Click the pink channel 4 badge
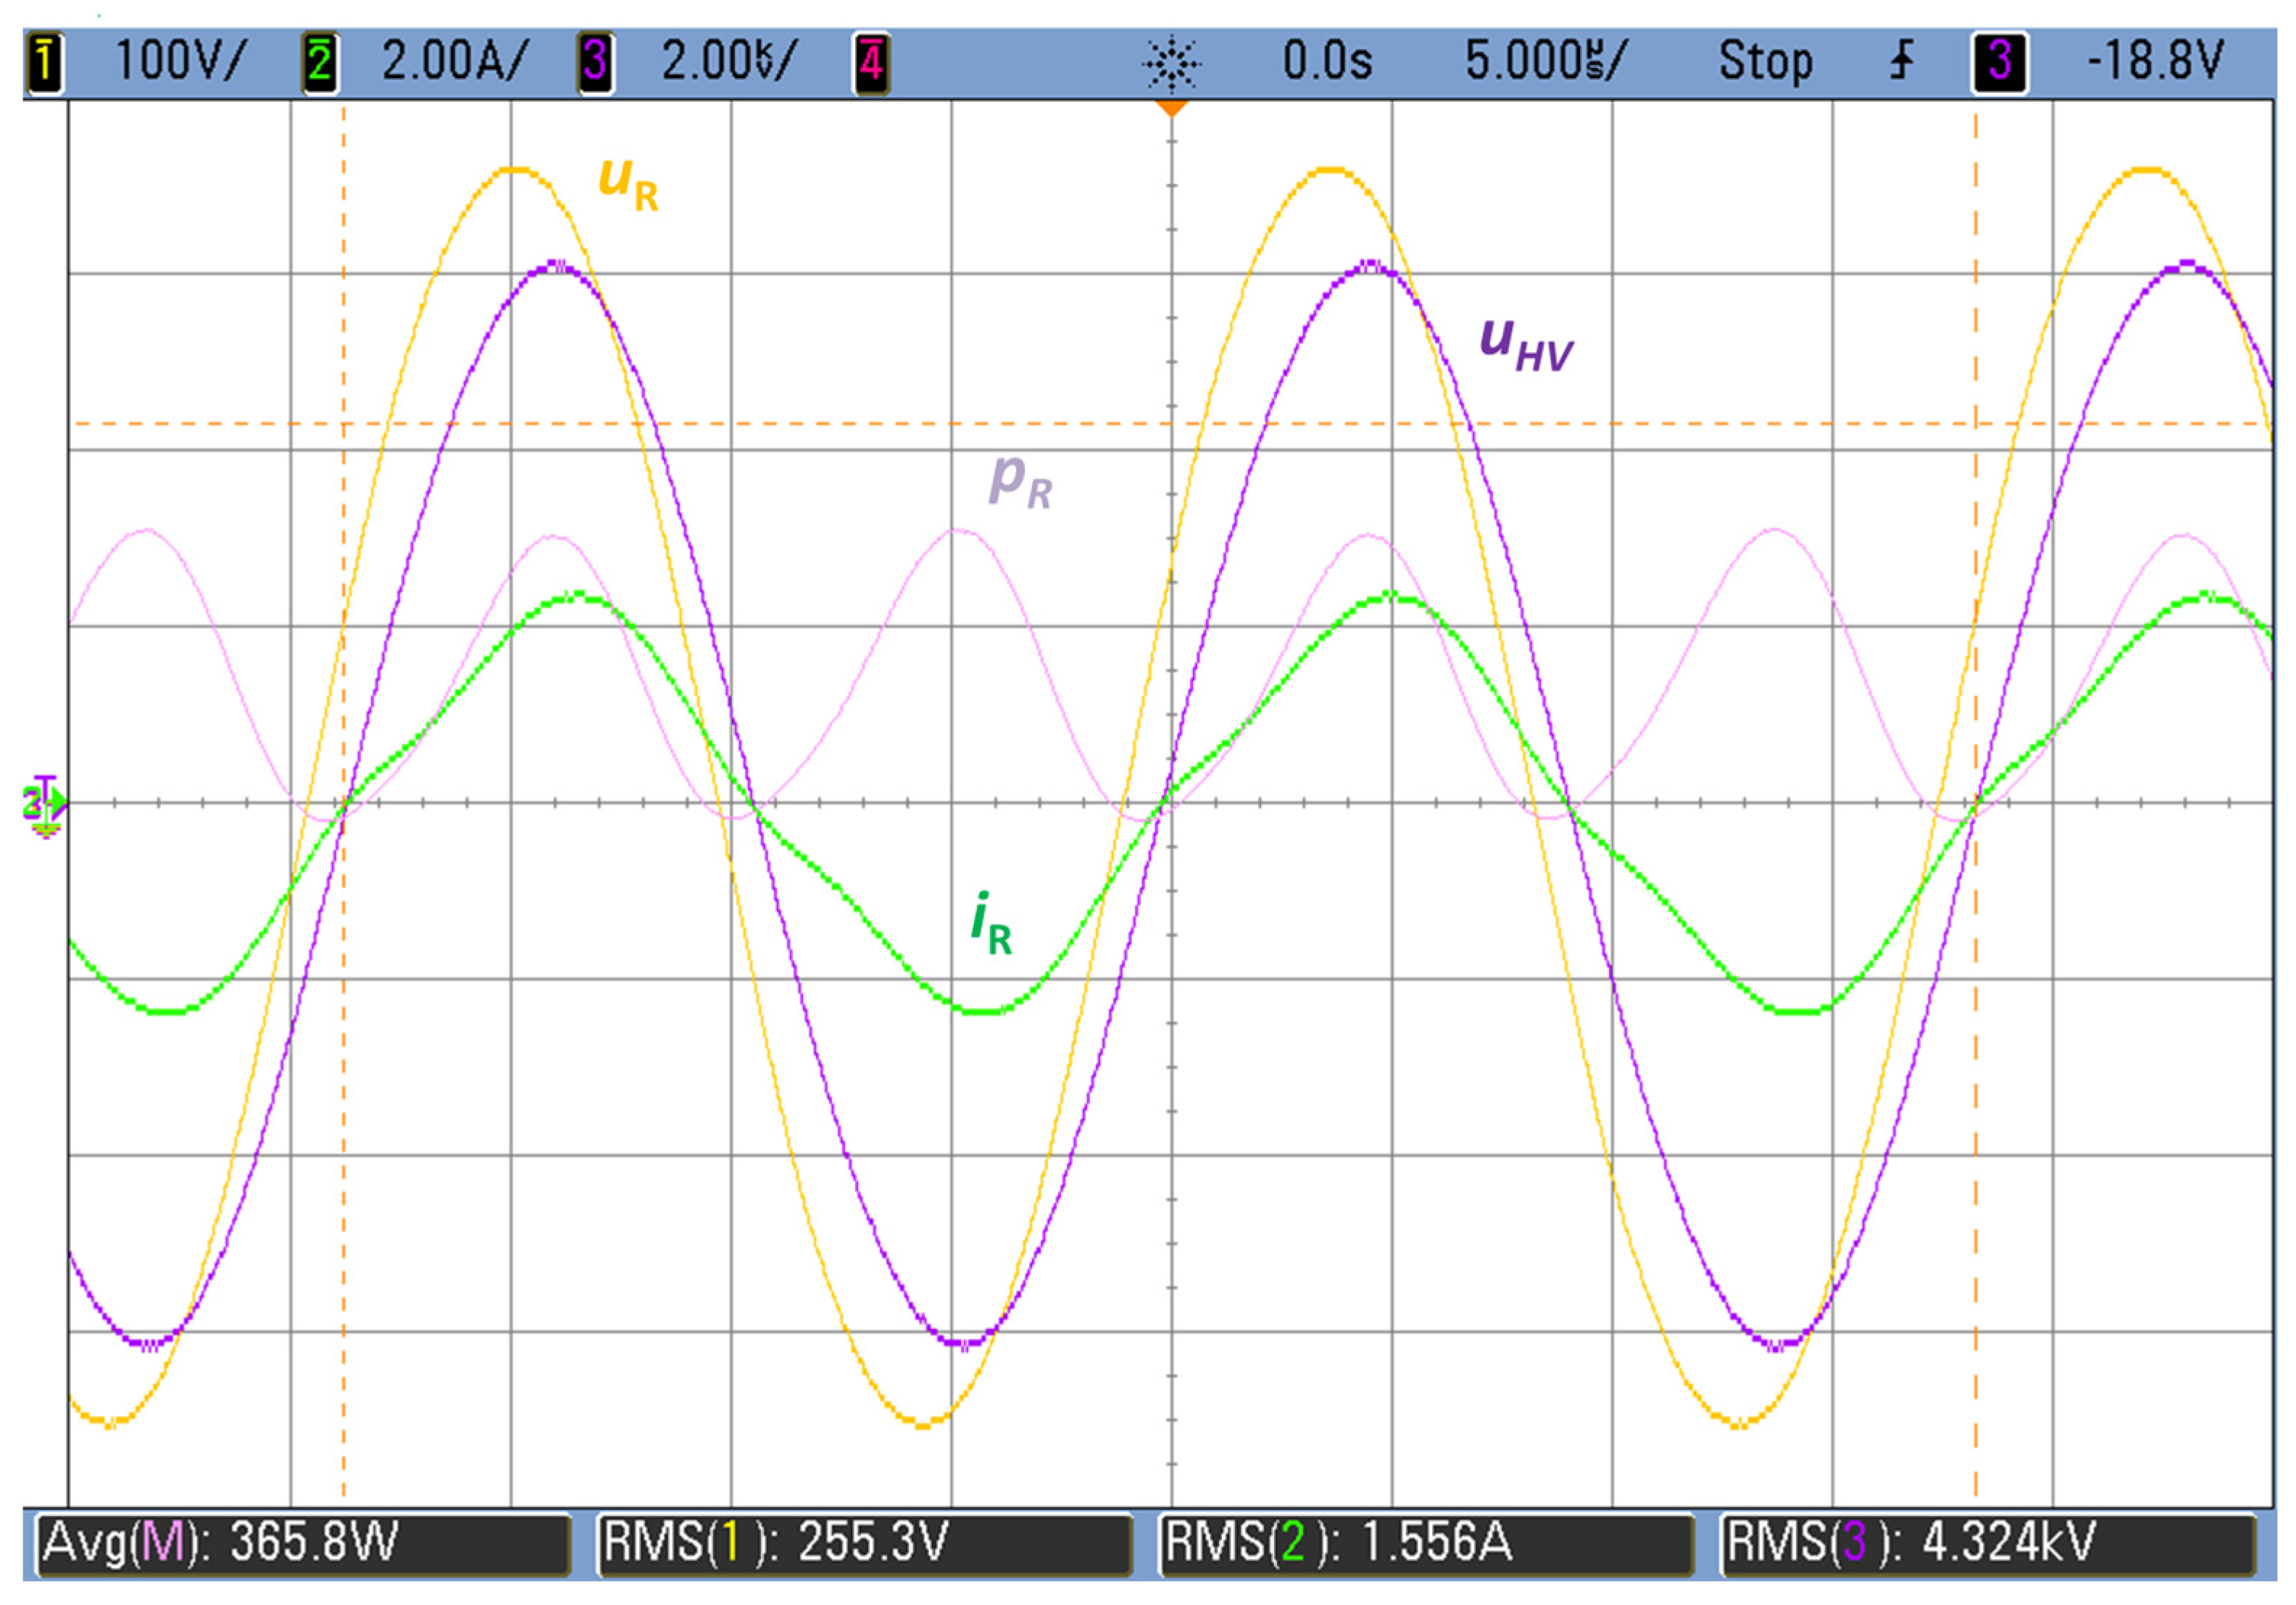Image resolution: width=2296 pixels, height=1605 pixels. tap(871, 62)
